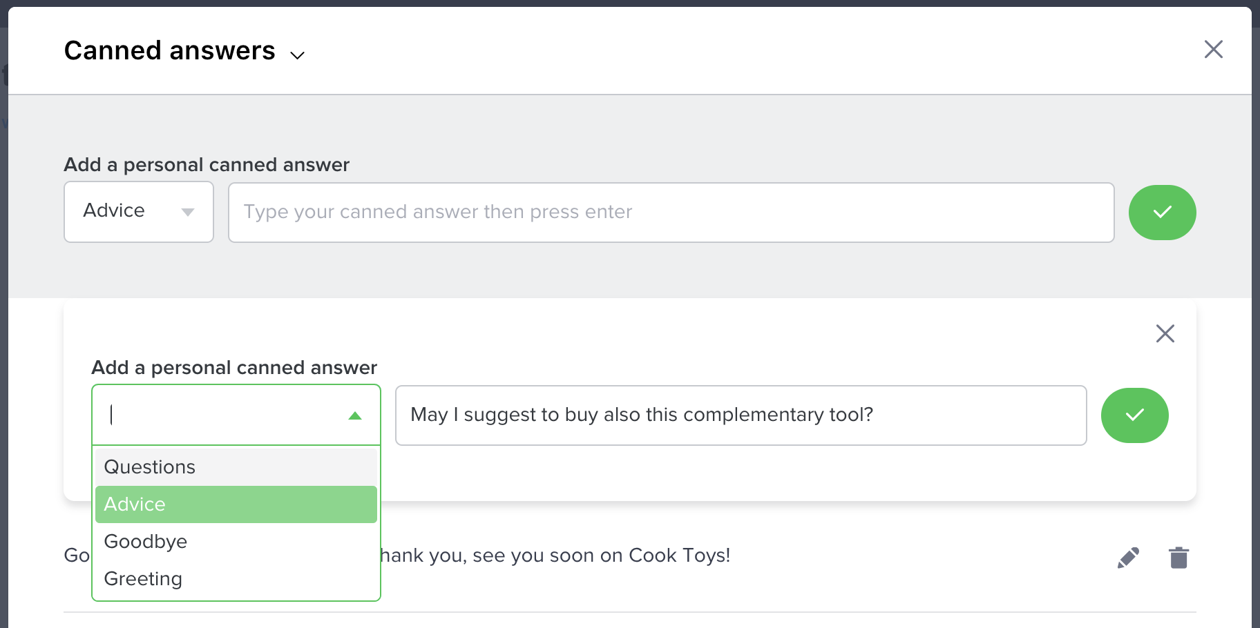Collapse the category list via green up arrow

point(355,415)
